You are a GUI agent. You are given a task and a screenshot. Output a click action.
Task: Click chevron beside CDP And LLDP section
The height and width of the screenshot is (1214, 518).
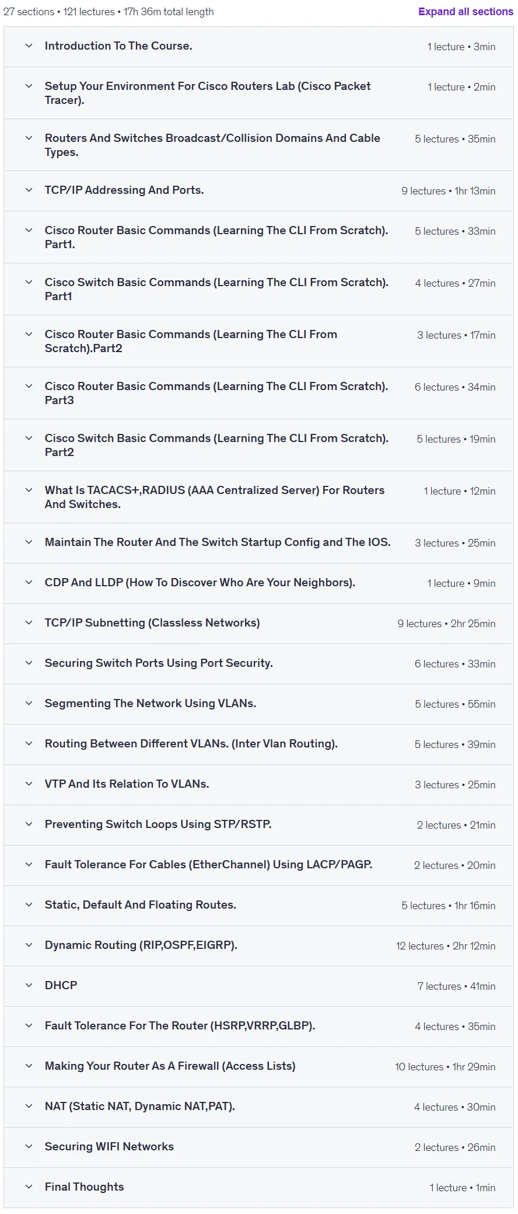29,583
